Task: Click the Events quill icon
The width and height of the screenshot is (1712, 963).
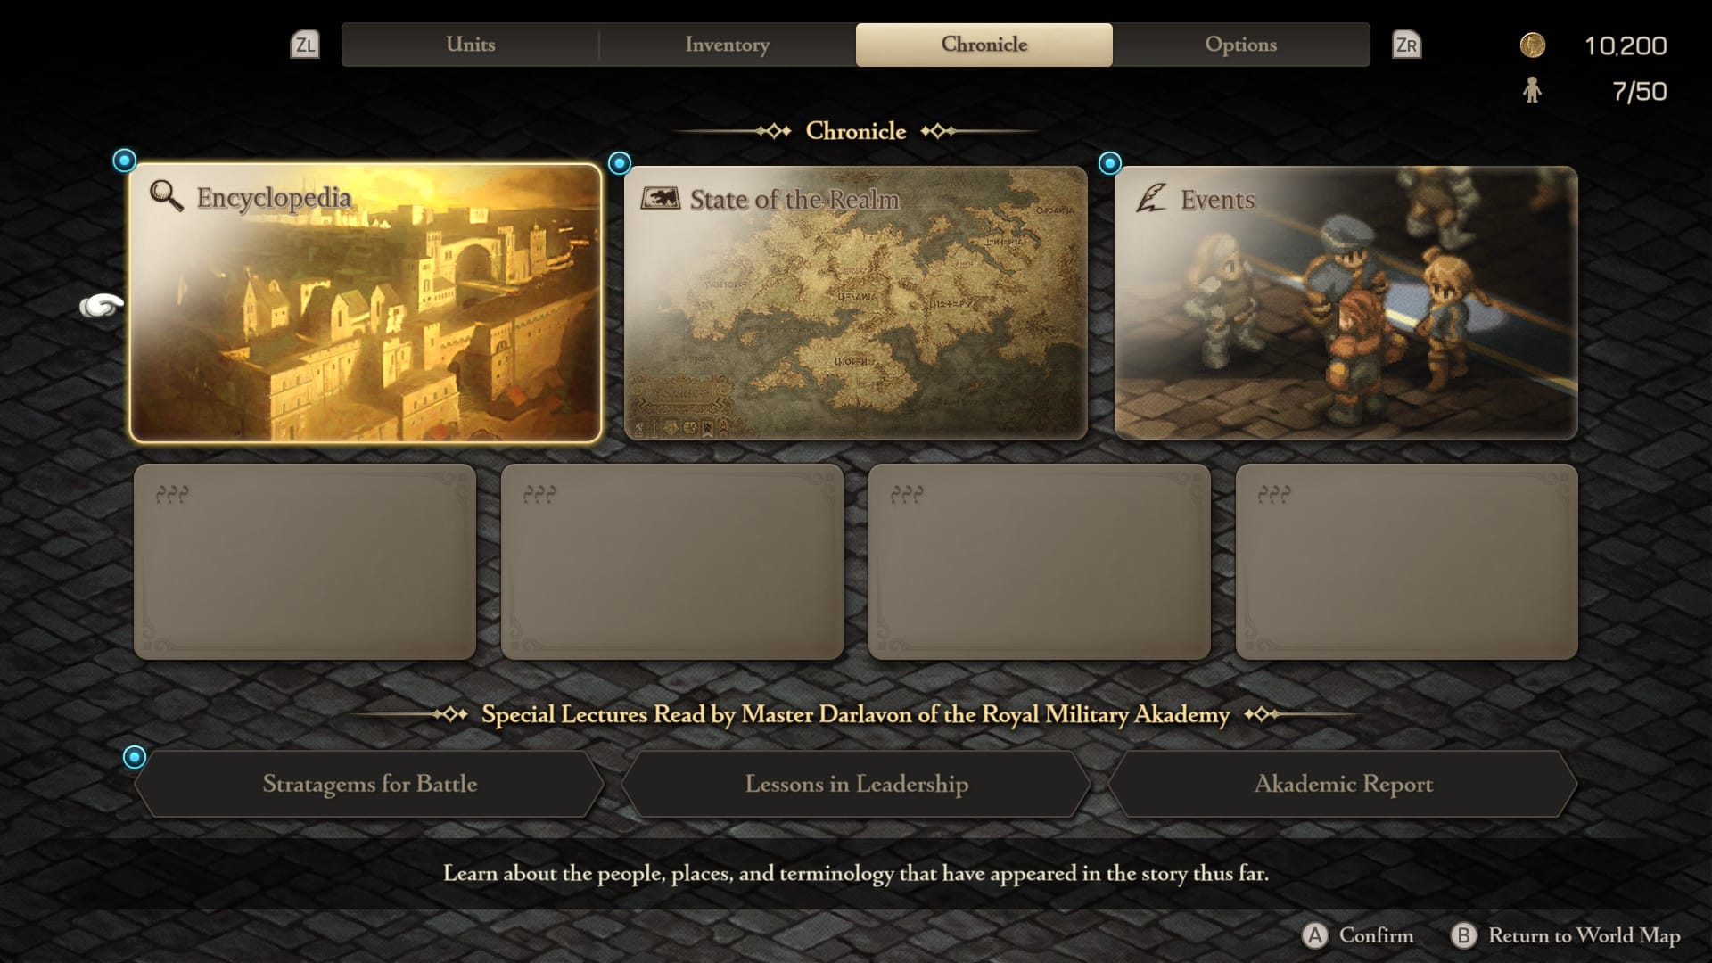Action: 1150,198
